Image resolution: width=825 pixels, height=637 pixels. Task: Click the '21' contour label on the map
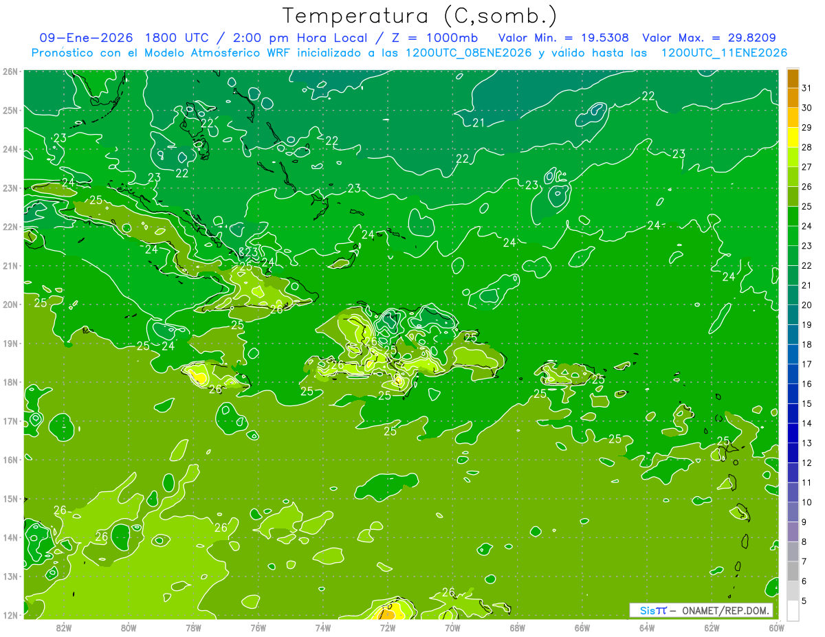(479, 123)
